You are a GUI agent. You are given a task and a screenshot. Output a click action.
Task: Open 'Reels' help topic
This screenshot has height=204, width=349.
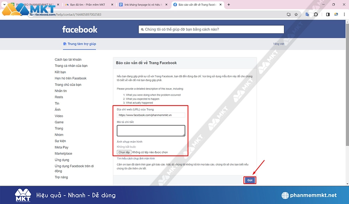[x=59, y=97]
